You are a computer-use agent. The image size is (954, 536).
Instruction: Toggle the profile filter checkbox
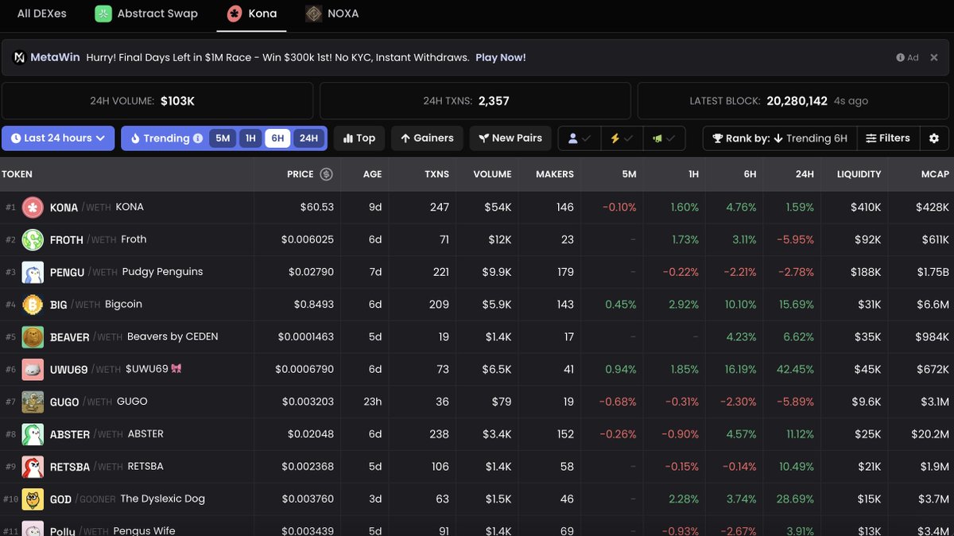point(579,138)
